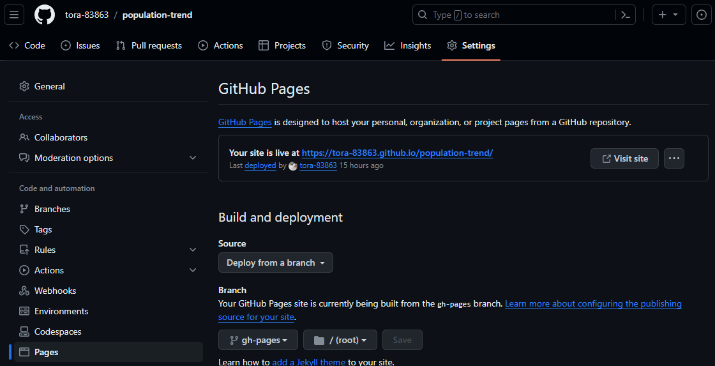Image resolution: width=715 pixels, height=366 pixels.
Task: Switch to the Security tab
Action: (x=345, y=45)
